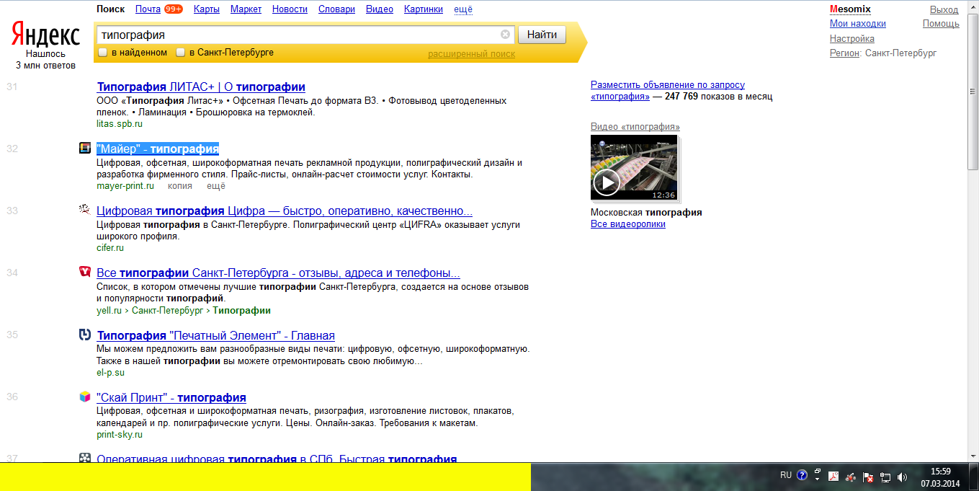Open "Майер" - типография result title
Viewport: 979px width, 491px height.
coord(158,149)
